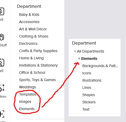The height and width of the screenshot is (122, 126).
Task: Open Electronics department
Action: click(28, 44)
